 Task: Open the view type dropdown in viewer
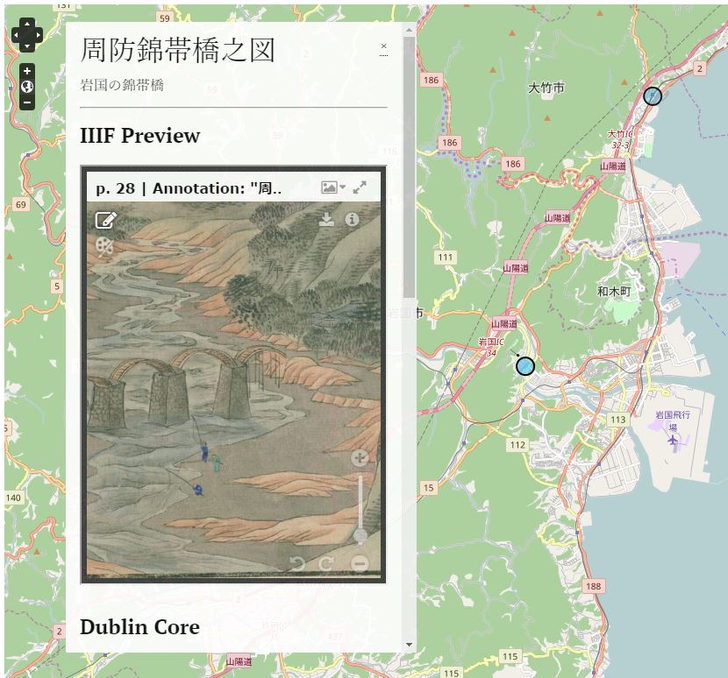(333, 187)
